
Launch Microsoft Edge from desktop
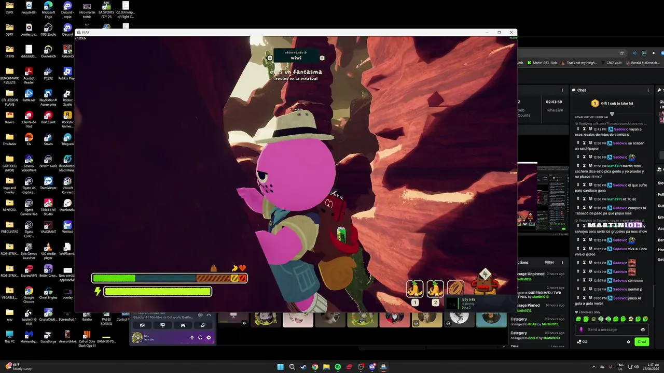(x=48, y=9)
